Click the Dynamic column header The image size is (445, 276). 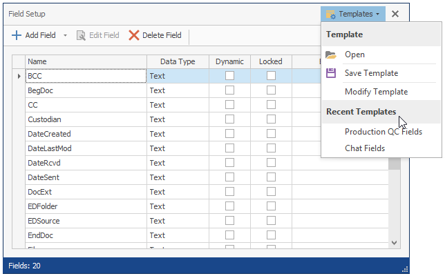point(229,61)
